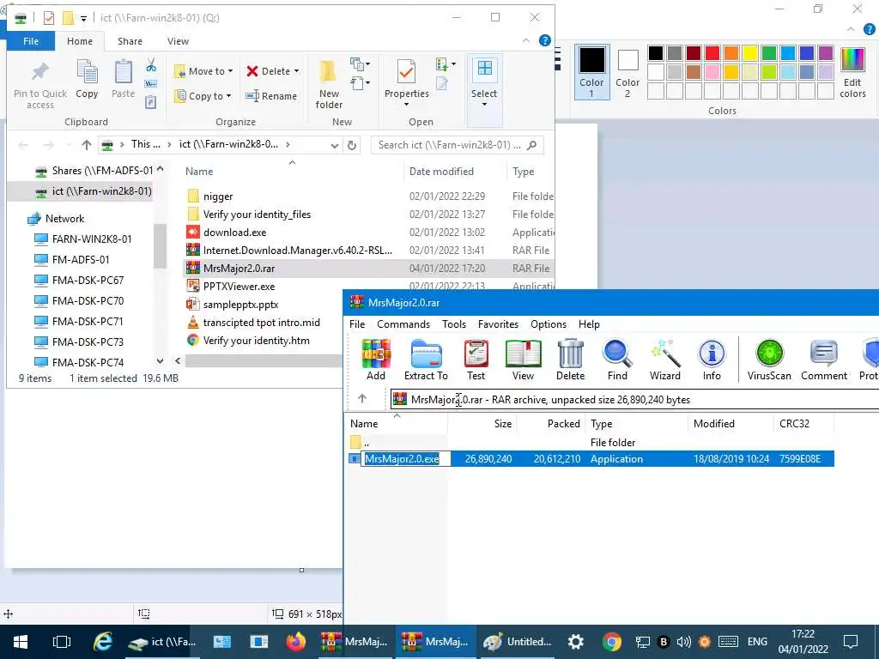This screenshot has height=659, width=879.
Task: Select Color 2 in Paint
Action: coord(627,72)
